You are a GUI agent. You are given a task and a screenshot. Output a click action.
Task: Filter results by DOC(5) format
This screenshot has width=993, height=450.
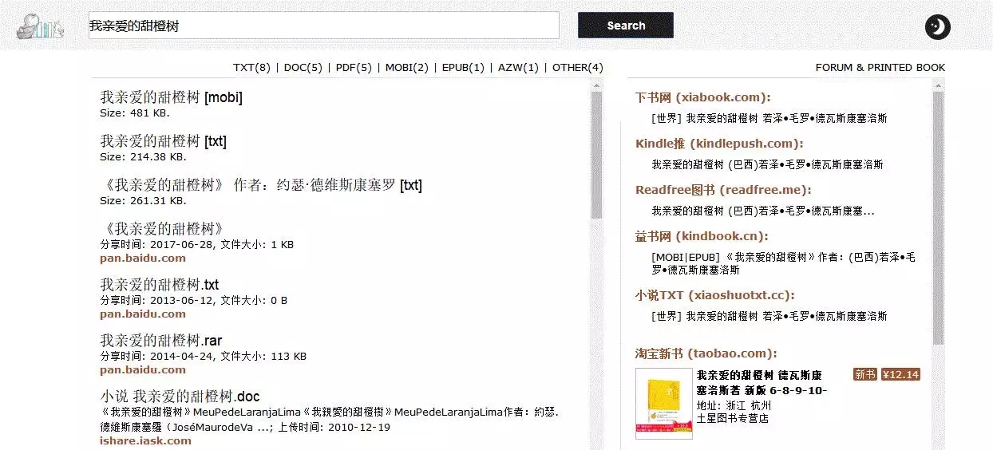click(303, 68)
